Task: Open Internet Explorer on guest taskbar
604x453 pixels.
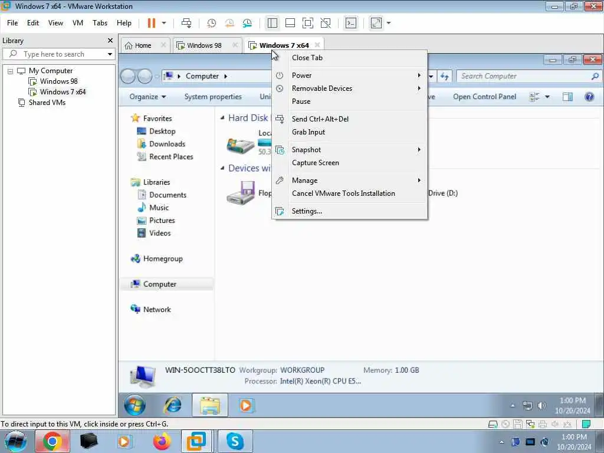Action: coord(172,405)
